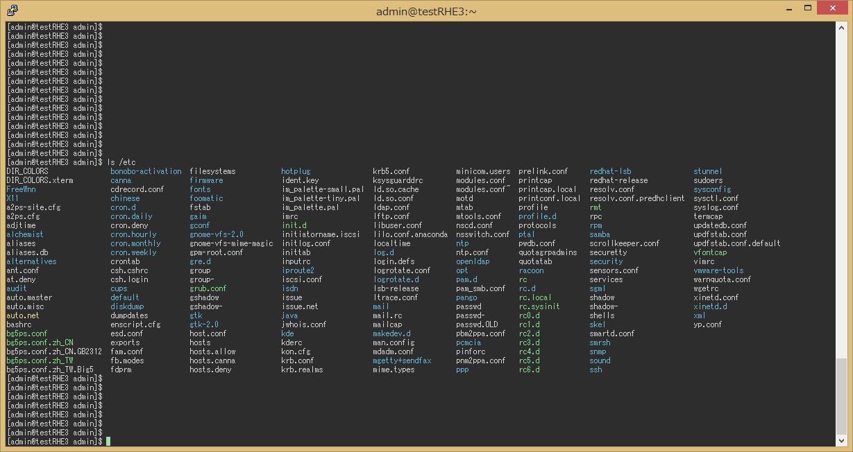853x452 pixels.
Task: Click the DIR_COLORS.xterm file name
Action: point(40,180)
